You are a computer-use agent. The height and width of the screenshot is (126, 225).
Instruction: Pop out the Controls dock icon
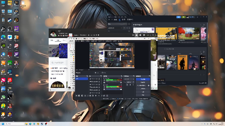tap(149, 76)
